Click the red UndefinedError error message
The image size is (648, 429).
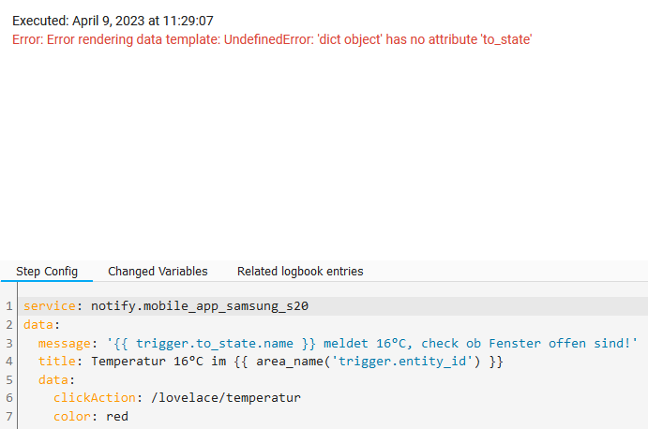pos(272,39)
